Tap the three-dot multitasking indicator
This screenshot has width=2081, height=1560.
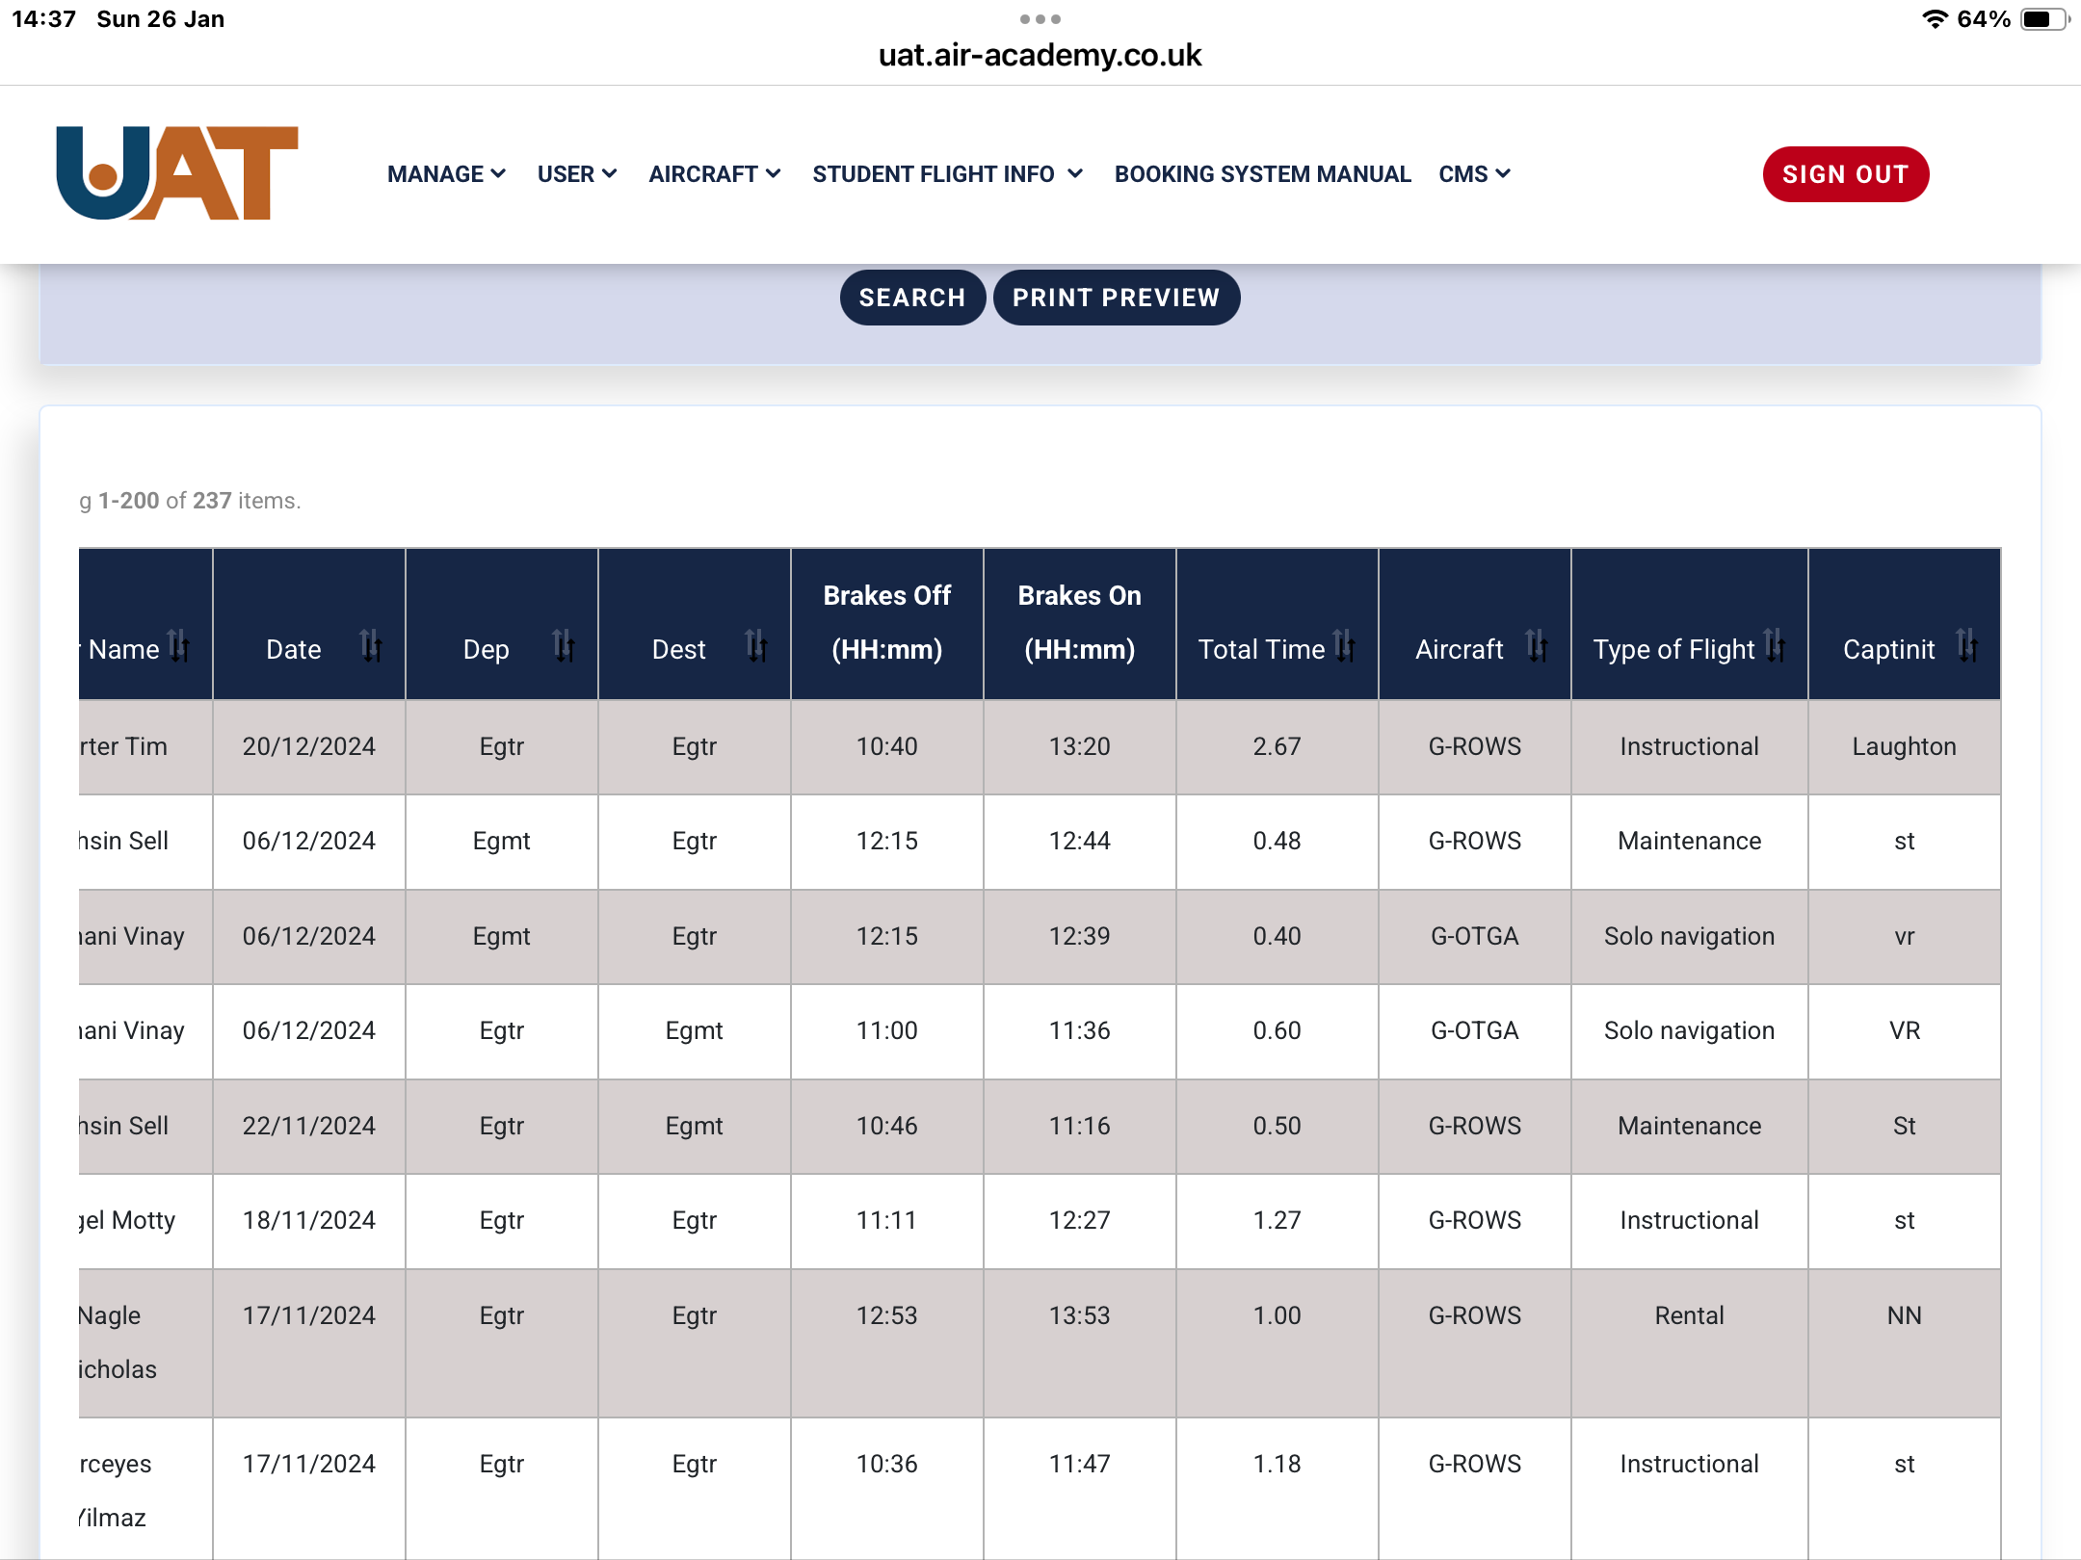coord(1040,19)
